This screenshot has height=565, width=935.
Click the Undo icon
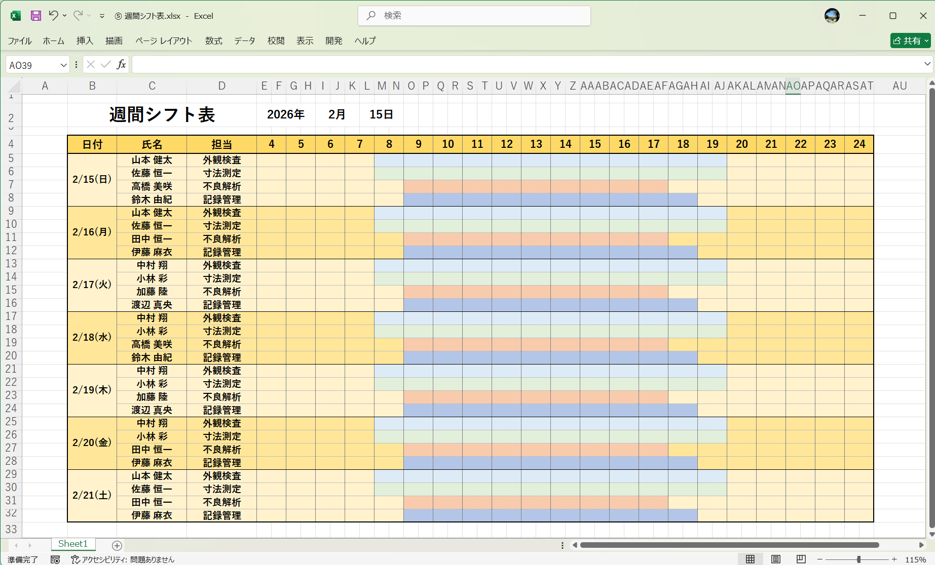[54, 16]
